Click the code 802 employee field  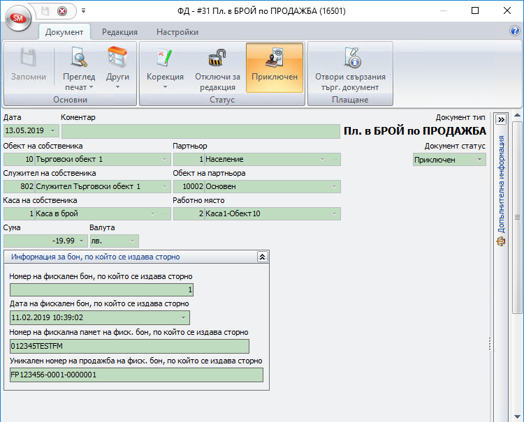[x=20, y=186]
